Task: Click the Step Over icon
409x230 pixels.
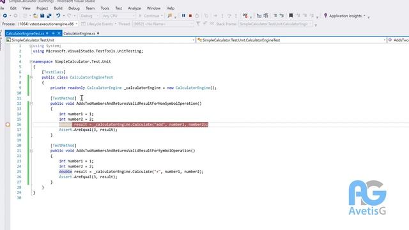Action: [x=229, y=16]
